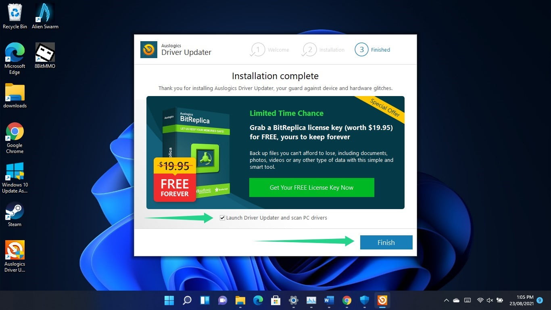Click Get Your FREE License Key Now
The width and height of the screenshot is (551, 310).
[x=311, y=187]
